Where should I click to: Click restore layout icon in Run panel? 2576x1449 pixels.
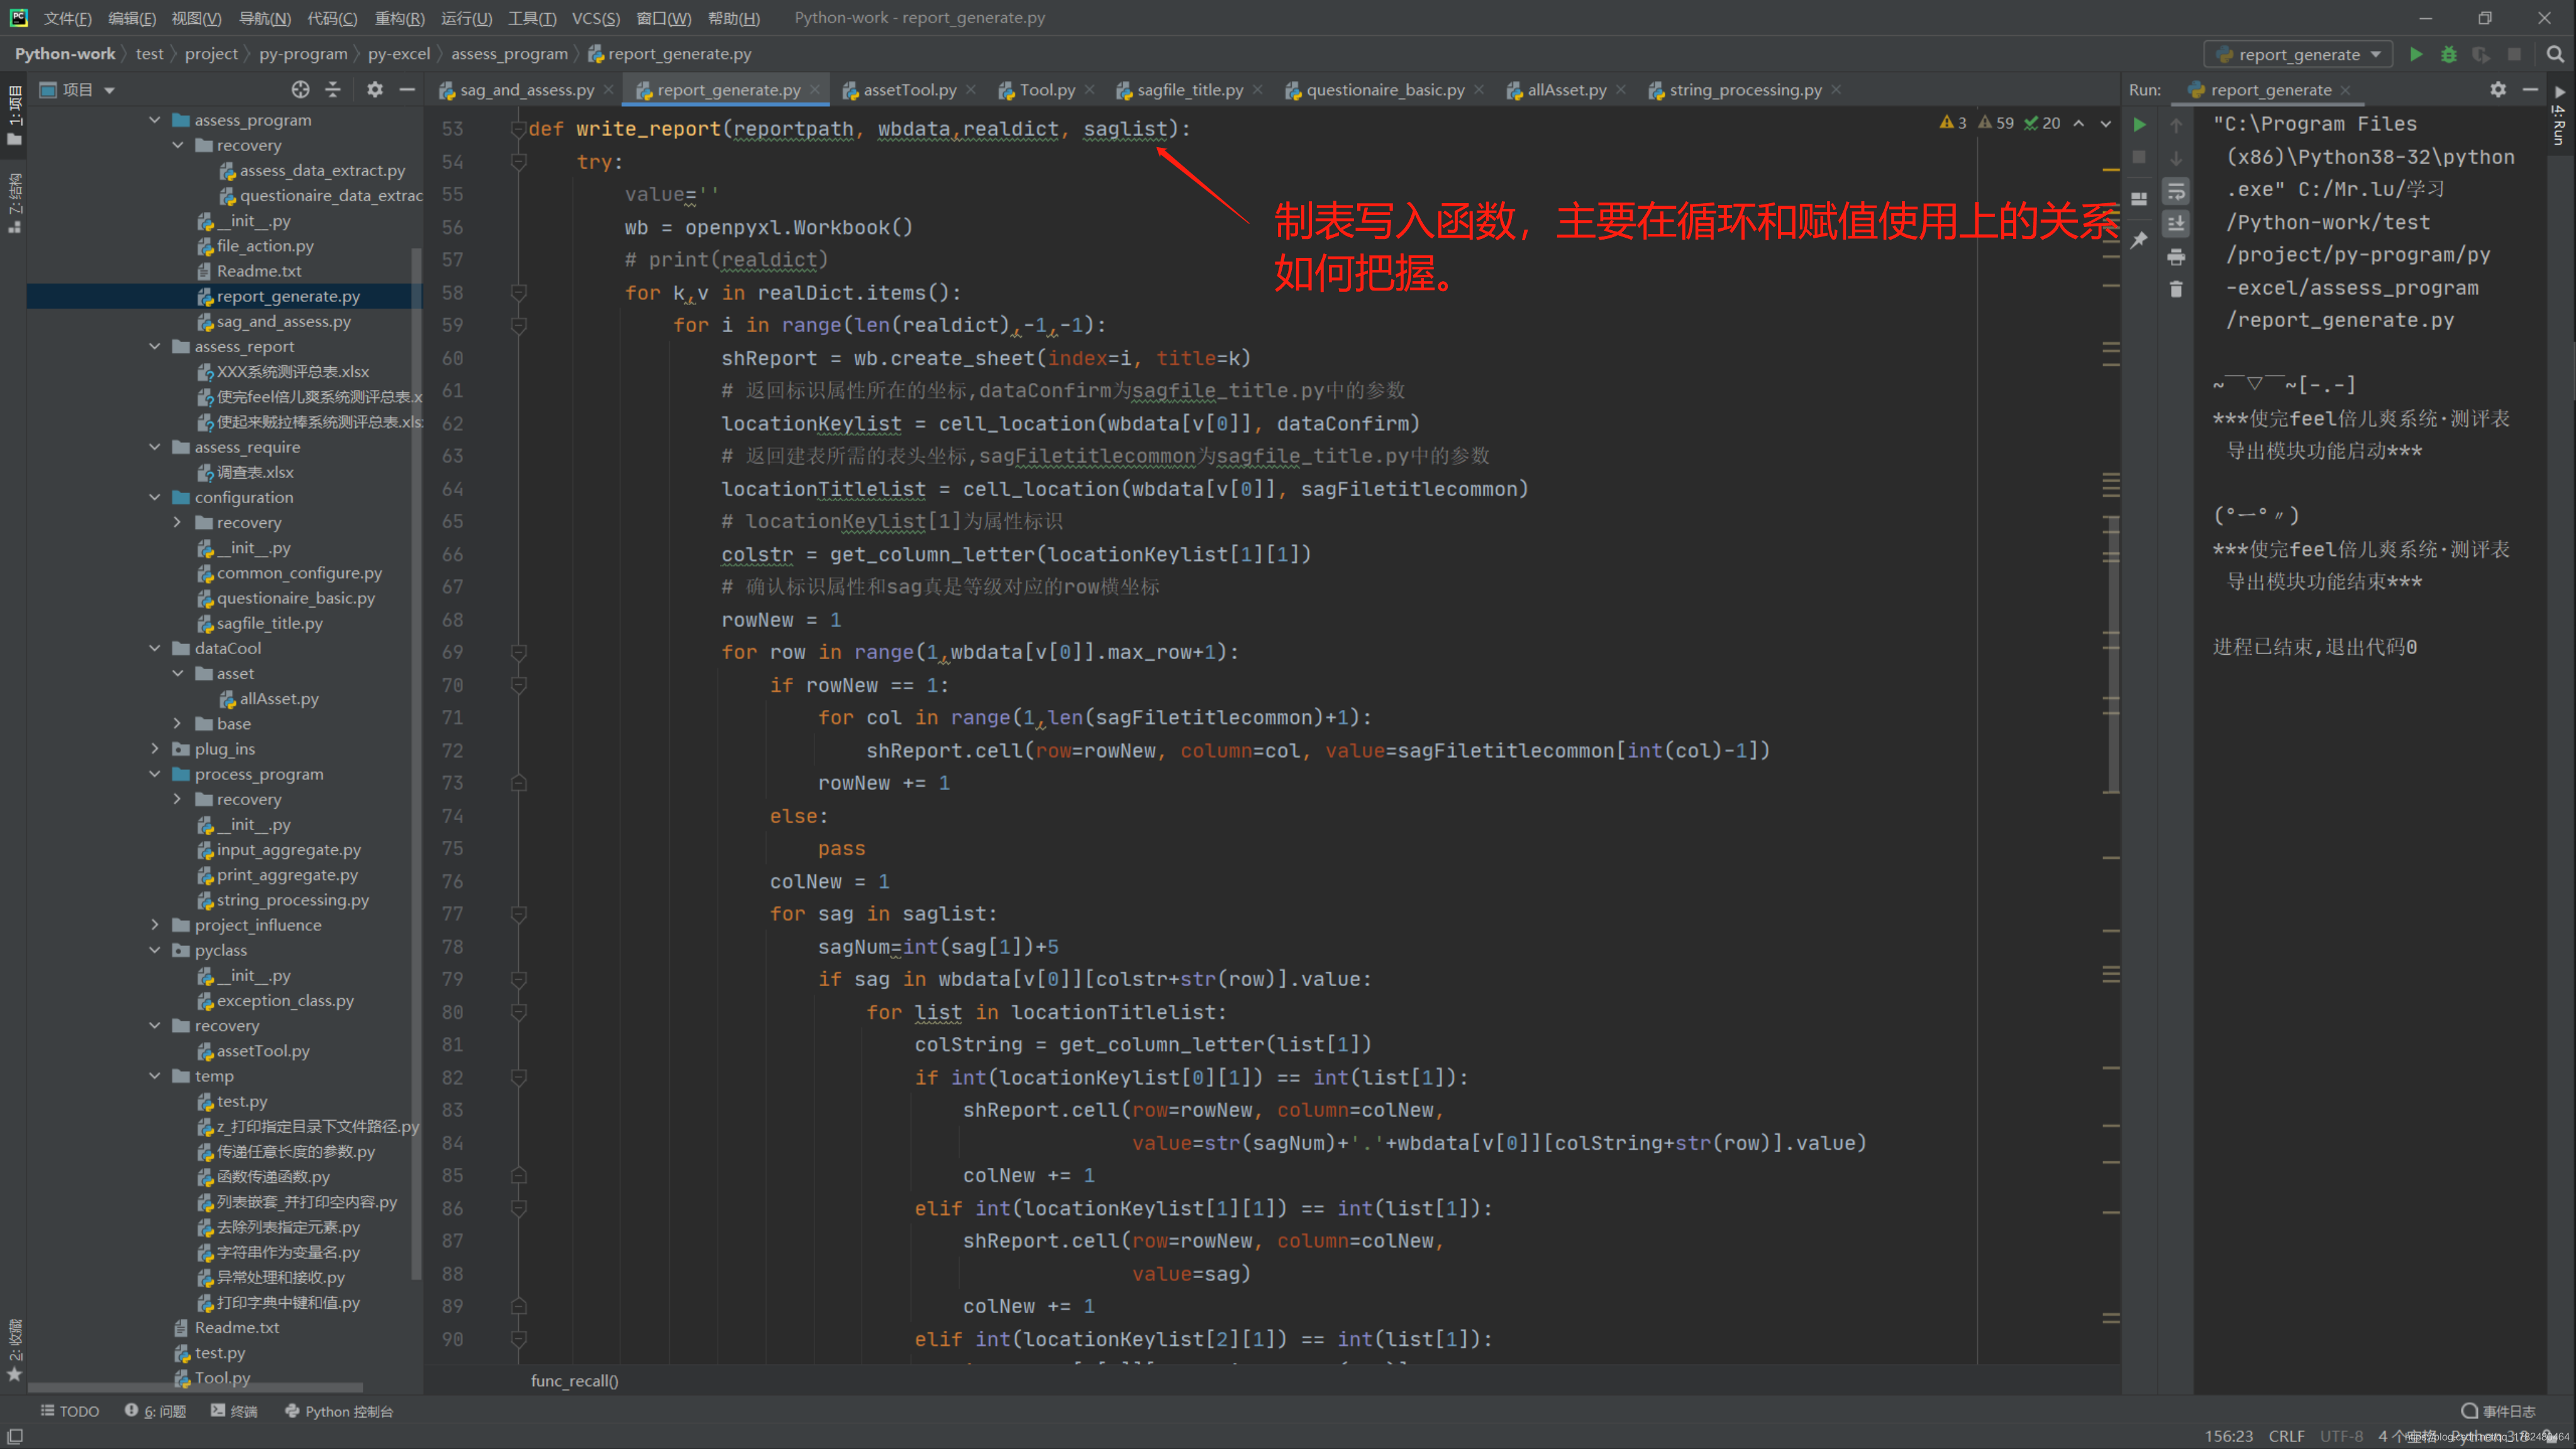point(2139,198)
